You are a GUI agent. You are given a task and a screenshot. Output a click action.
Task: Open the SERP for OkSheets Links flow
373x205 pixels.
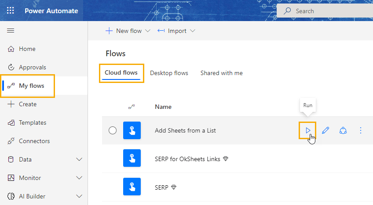[187, 159]
